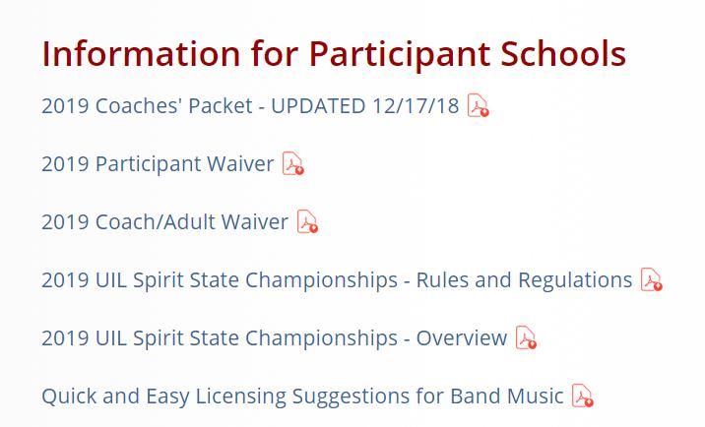The height and width of the screenshot is (427, 705).
Task: Select the PDF icon after Coach/Adult Waiver
Action: (307, 221)
